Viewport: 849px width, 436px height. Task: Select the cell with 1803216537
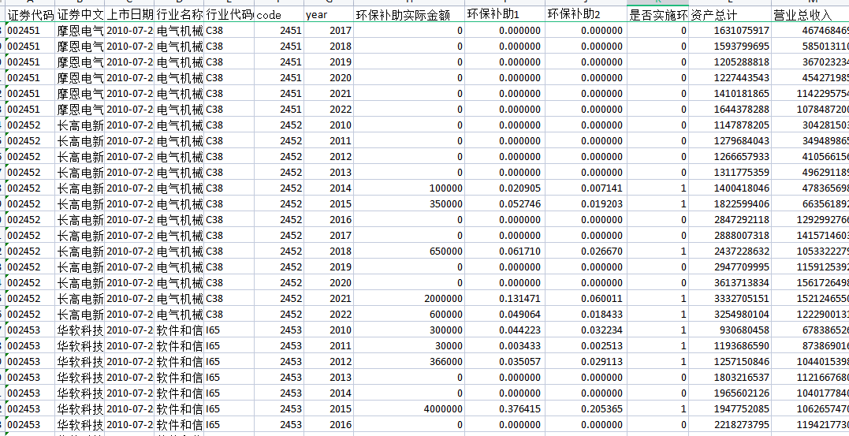(x=731, y=377)
